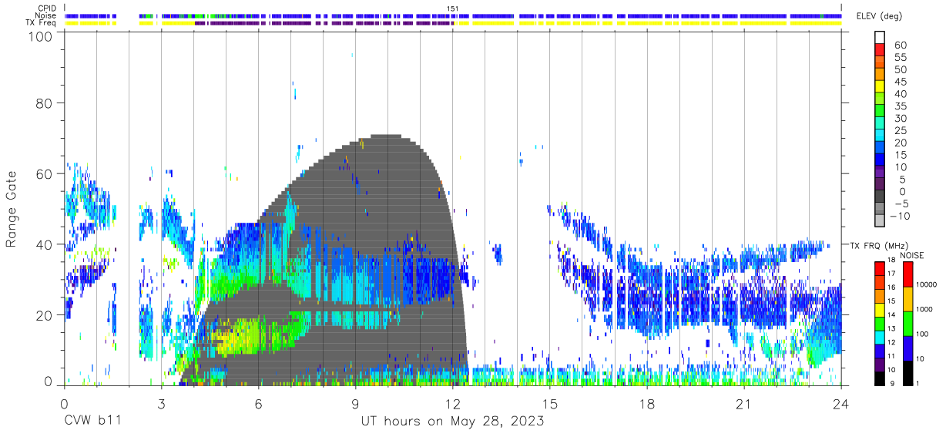Viewport: 946px width, 437px height.
Task: Click the yellow segment of the ELEV colorbar
Action: click(880, 87)
